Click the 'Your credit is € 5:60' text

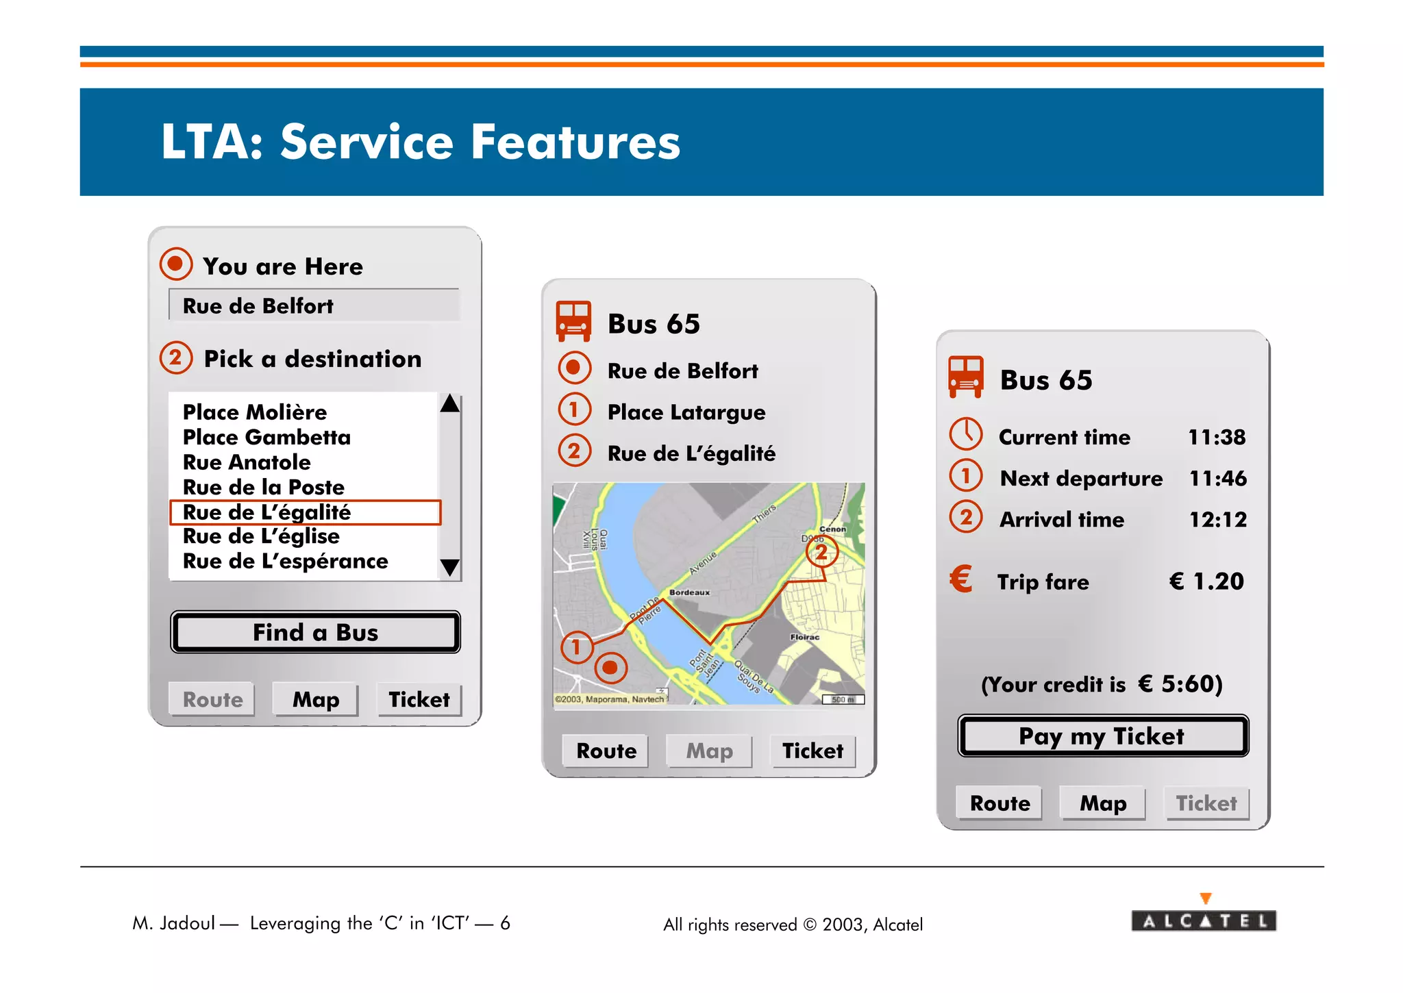pyautogui.click(x=1102, y=683)
